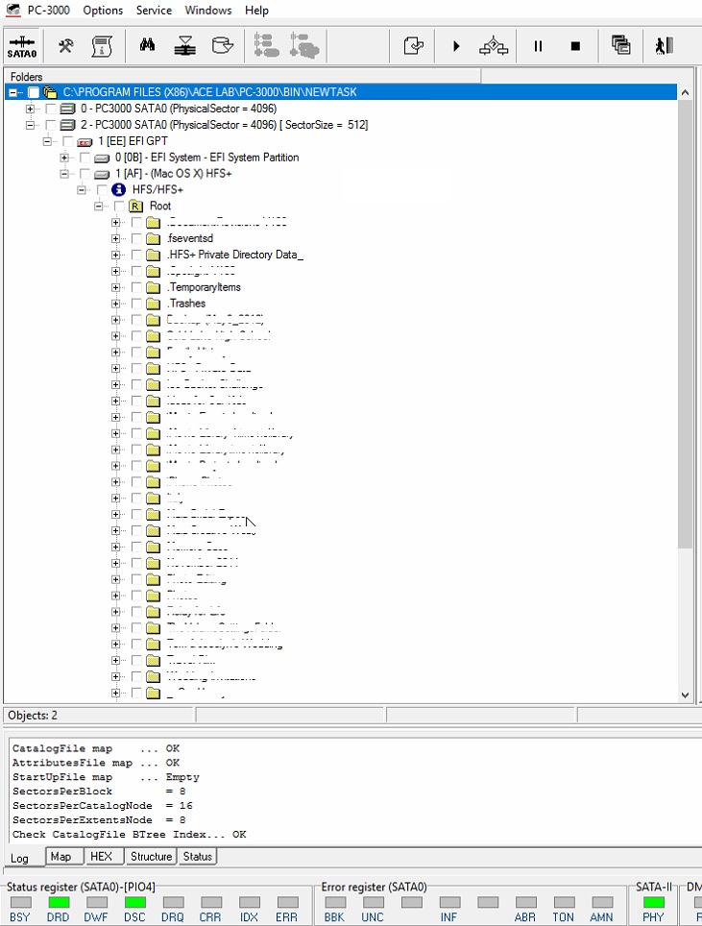The image size is (702, 926).
Task: Expand the 0 - PC3000 SATA0 node
Action: (x=30, y=109)
